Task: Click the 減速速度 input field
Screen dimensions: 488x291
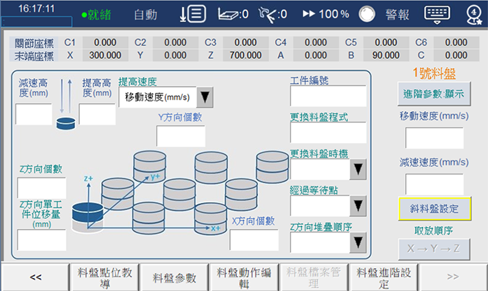Action: pyautogui.click(x=434, y=184)
